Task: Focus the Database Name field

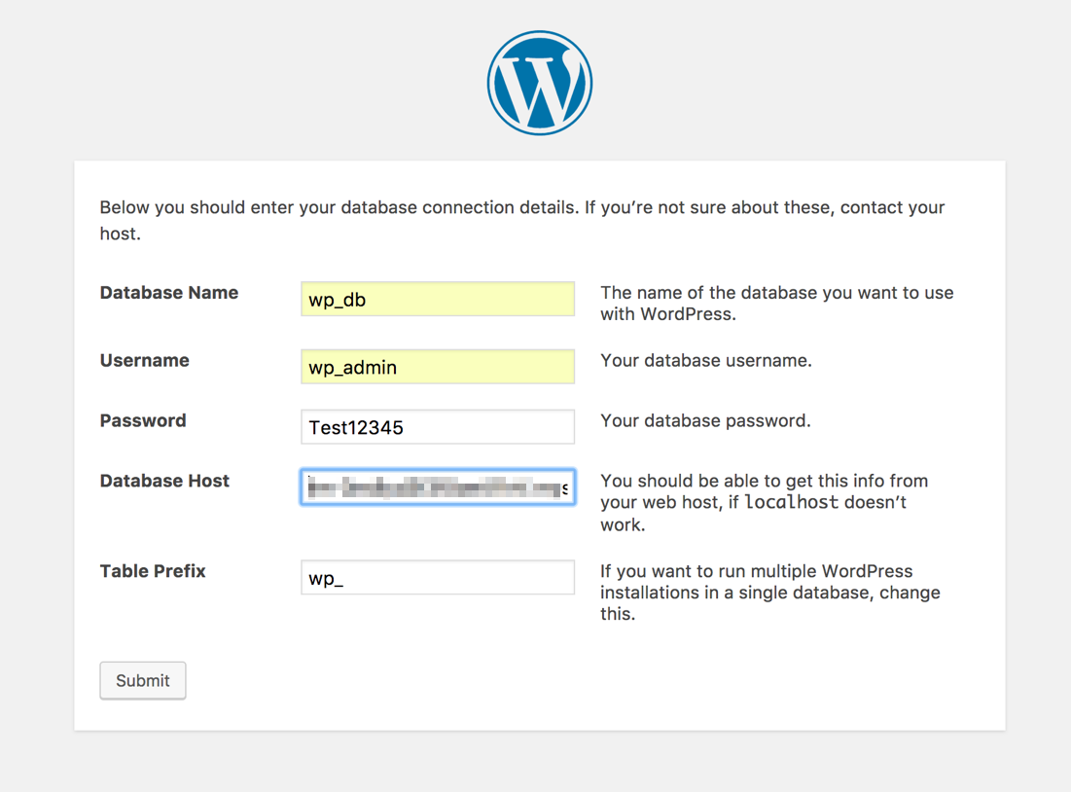Action: (438, 299)
